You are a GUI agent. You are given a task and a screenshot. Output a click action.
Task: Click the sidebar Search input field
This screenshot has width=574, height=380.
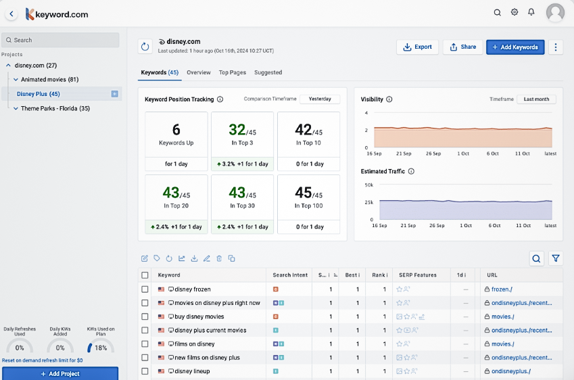60,40
